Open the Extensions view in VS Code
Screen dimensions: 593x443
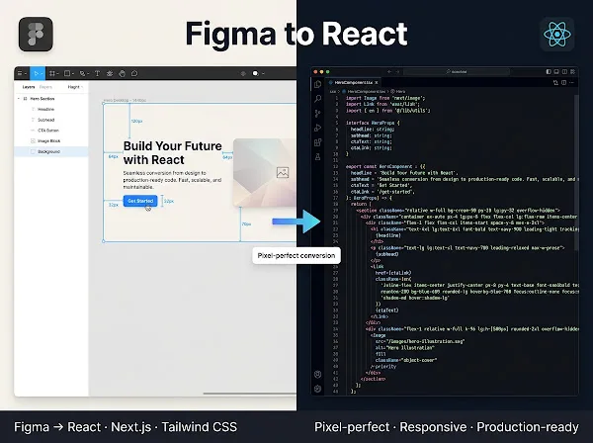317,142
